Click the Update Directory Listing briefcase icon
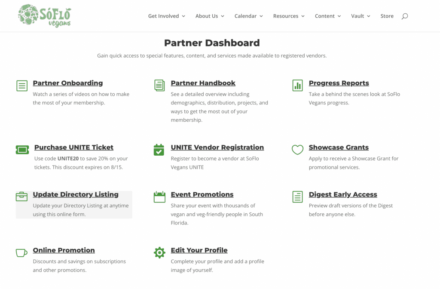The width and height of the screenshot is (440, 289). [21, 196]
